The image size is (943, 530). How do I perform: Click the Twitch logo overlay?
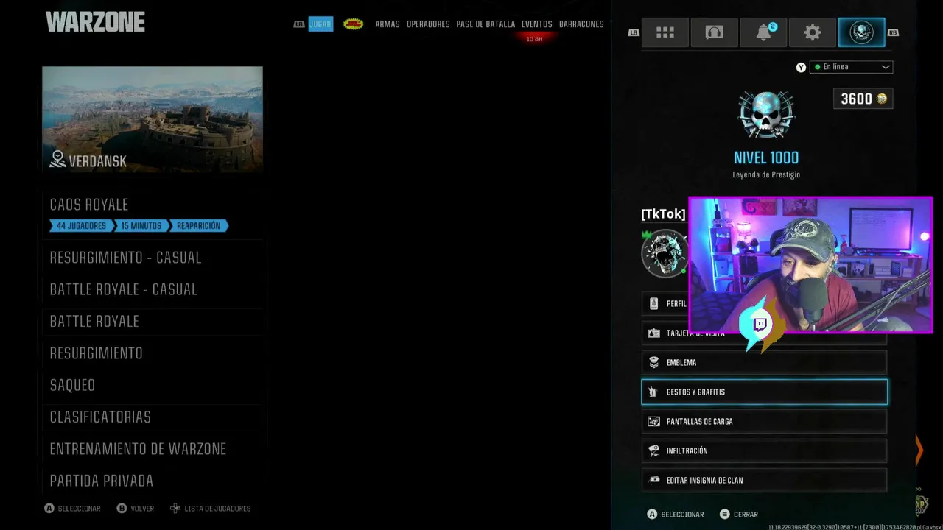pyautogui.click(x=760, y=324)
